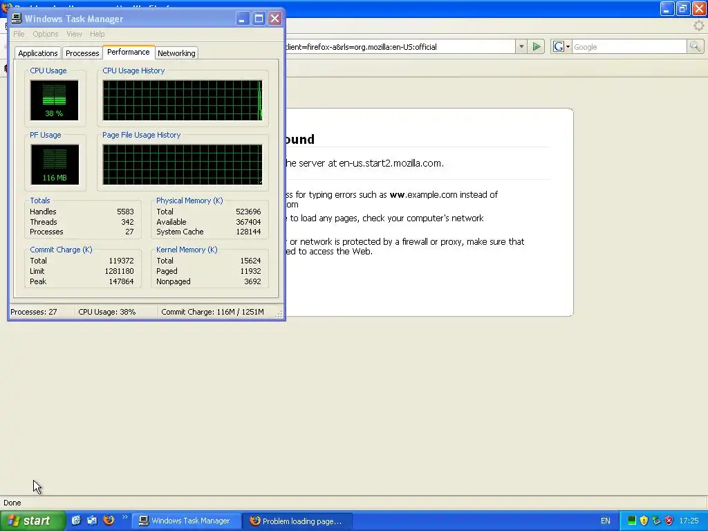Screen dimensions: 708x531
Task: Open the Windows start menu
Action: 32,521
